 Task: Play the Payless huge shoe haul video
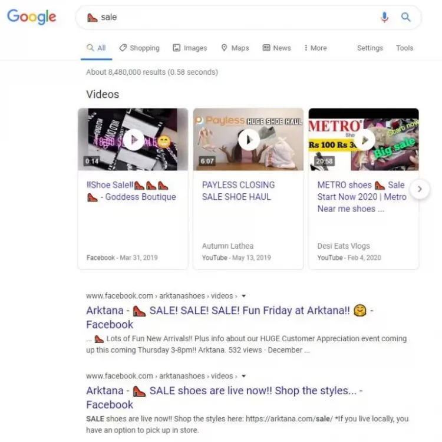coord(249,140)
